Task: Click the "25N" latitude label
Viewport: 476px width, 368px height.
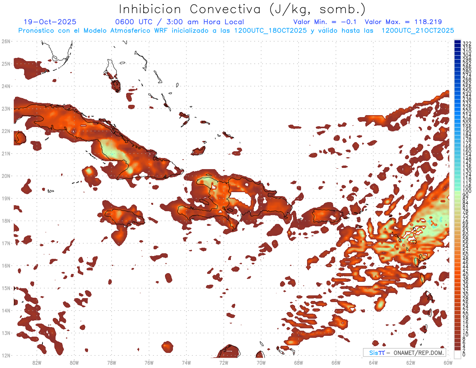Action: tap(6, 64)
